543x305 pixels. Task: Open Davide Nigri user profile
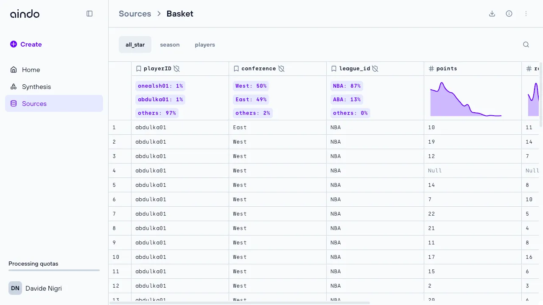(x=44, y=288)
